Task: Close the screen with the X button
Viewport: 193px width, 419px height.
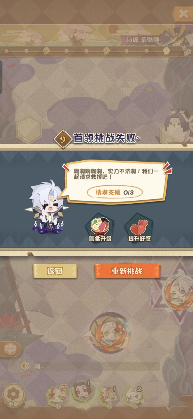Action: [183, 13]
